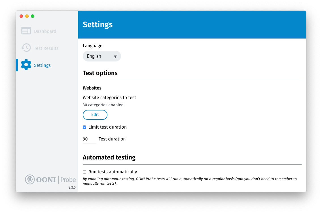Click the OONI octopus logo icon
322x213 pixels.
(x=30, y=179)
